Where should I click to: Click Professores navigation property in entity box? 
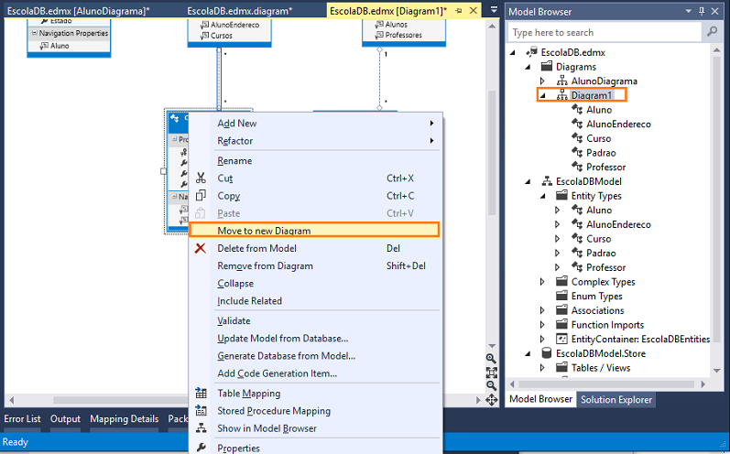click(x=403, y=35)
